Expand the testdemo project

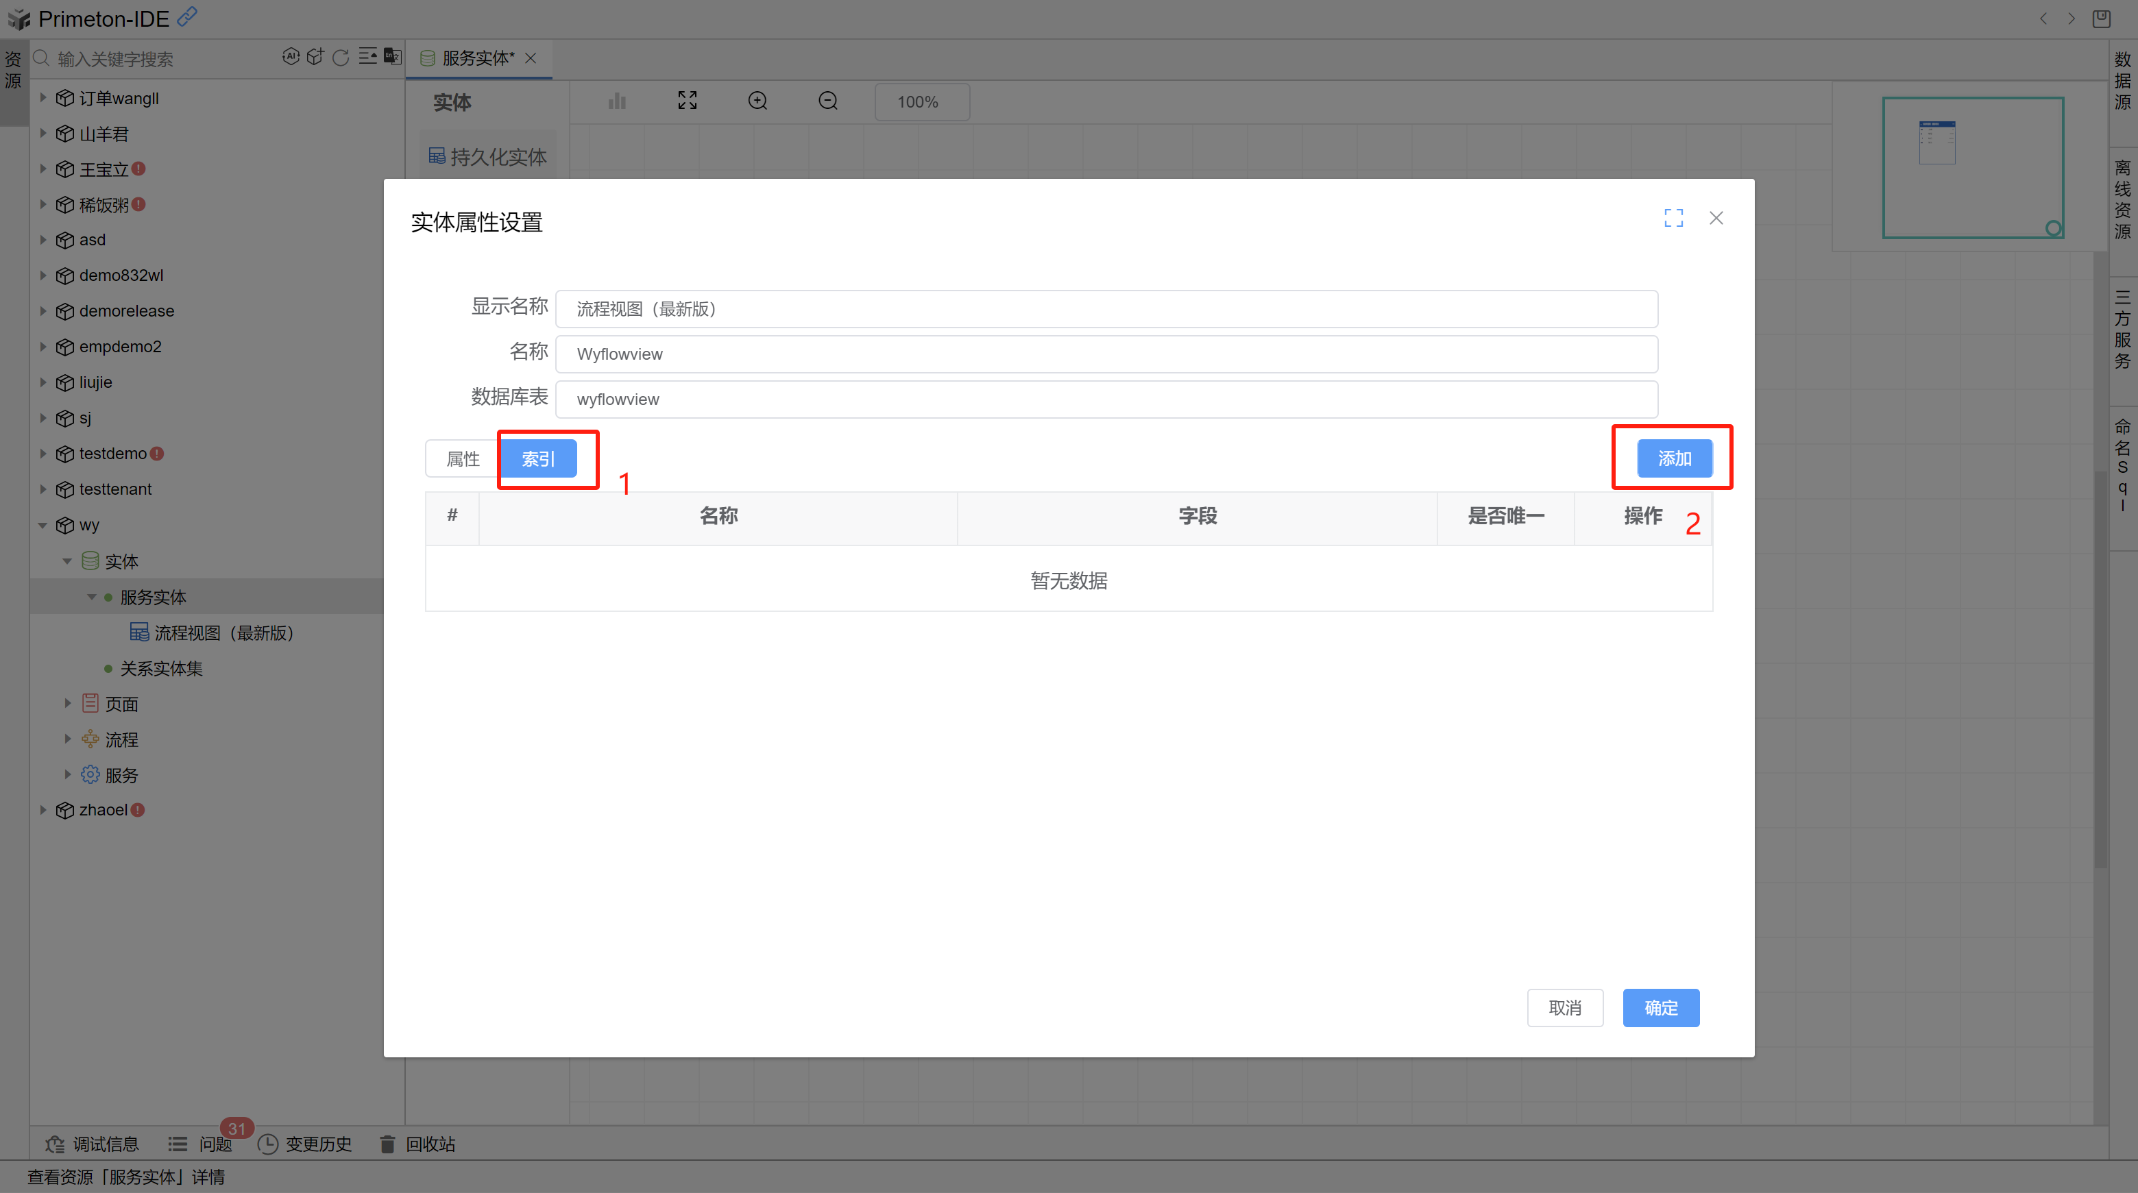(42, 454)
